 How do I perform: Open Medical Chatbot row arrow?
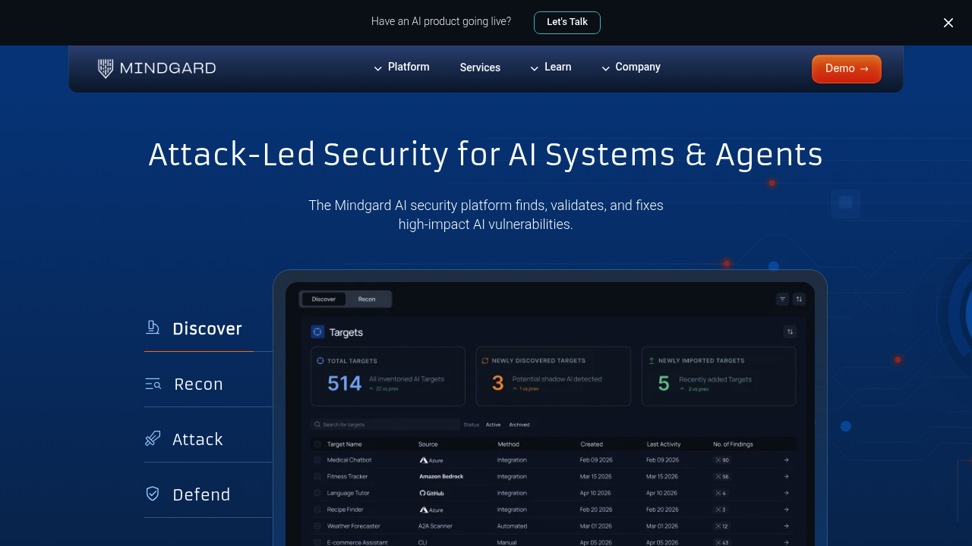point(787,460)
